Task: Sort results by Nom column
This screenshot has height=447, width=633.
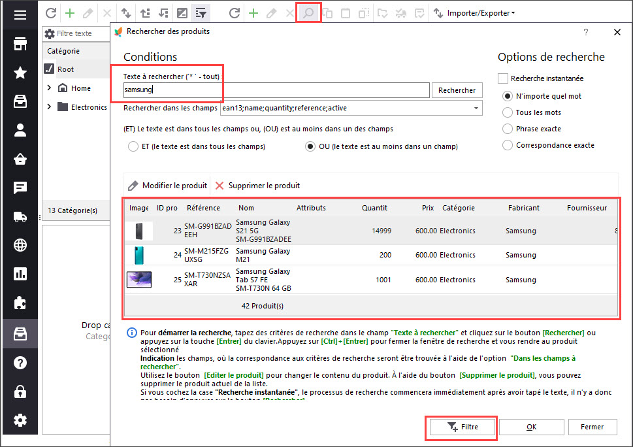Action: (x=246, y=208)
